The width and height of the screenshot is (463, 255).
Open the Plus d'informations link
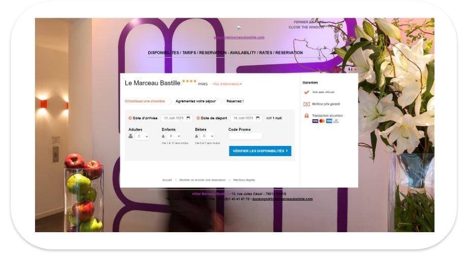(x=227, y=84)
